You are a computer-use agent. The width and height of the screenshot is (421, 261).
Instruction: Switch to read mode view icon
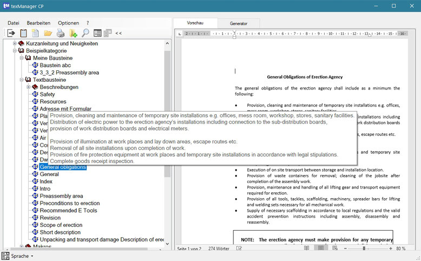pyautogui.click(x=306, y=248)
